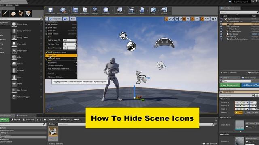Screen dimensions: 259x145
Task: Select the Foliage mode plant icon
Action: [x=21, y=13]
